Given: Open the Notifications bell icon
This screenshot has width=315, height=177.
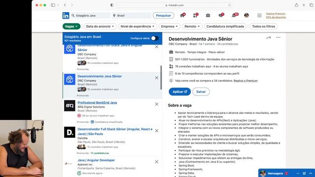Looking at the screenshot, I should click(234, 15).
